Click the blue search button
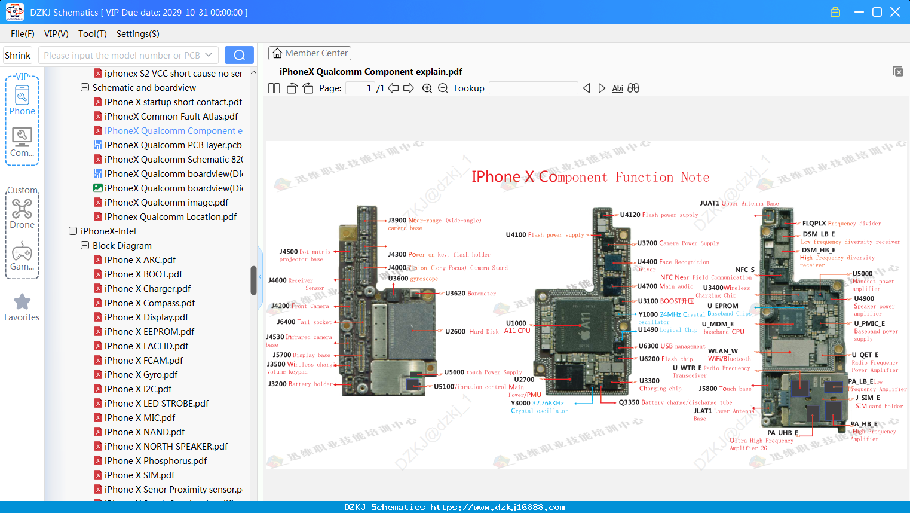Image resolution: width=910 pixels, height=513 pixels. (x=239, y=55)
